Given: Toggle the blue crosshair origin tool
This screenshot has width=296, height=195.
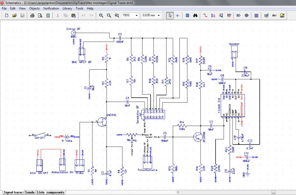Looking at the screenshot, I should coord(178,16).
